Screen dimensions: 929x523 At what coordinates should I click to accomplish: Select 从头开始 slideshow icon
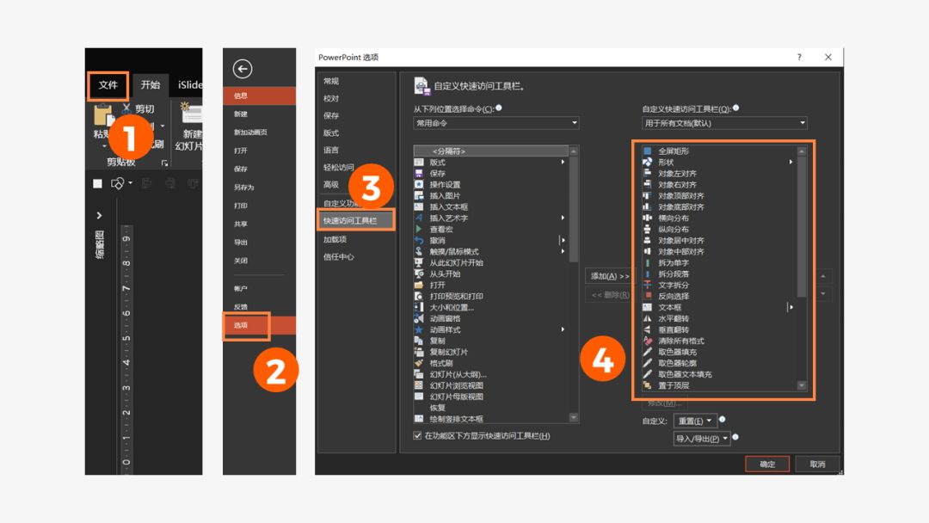419,274
